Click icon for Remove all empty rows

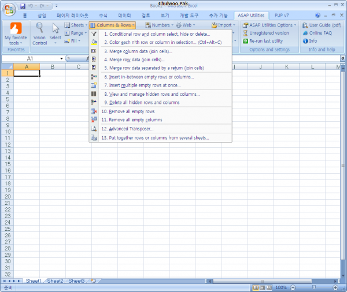pos(94,111)
